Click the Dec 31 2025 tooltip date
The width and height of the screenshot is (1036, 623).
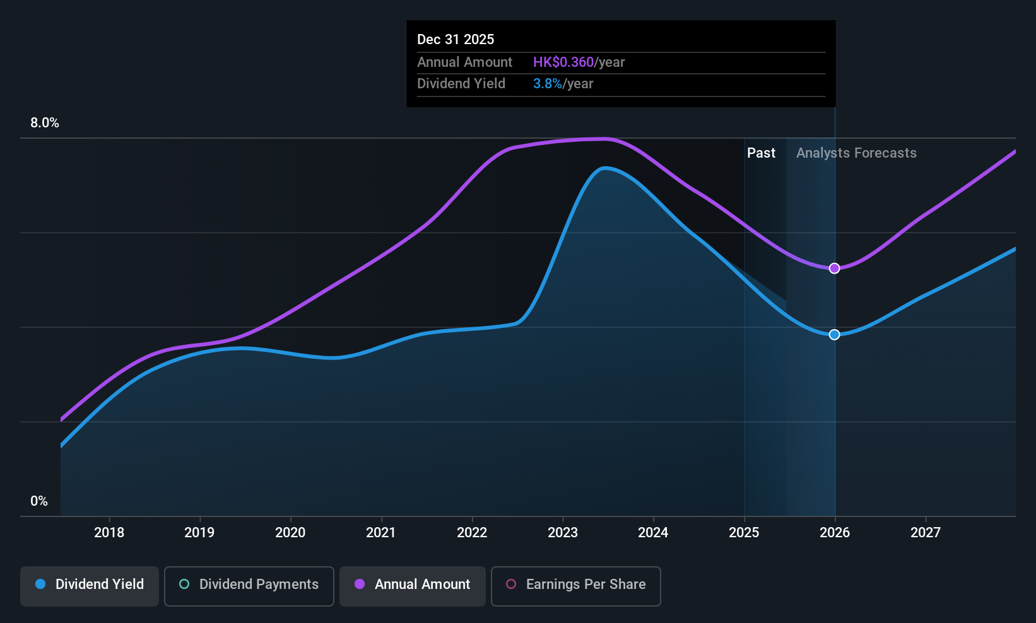tap(456, 39)
